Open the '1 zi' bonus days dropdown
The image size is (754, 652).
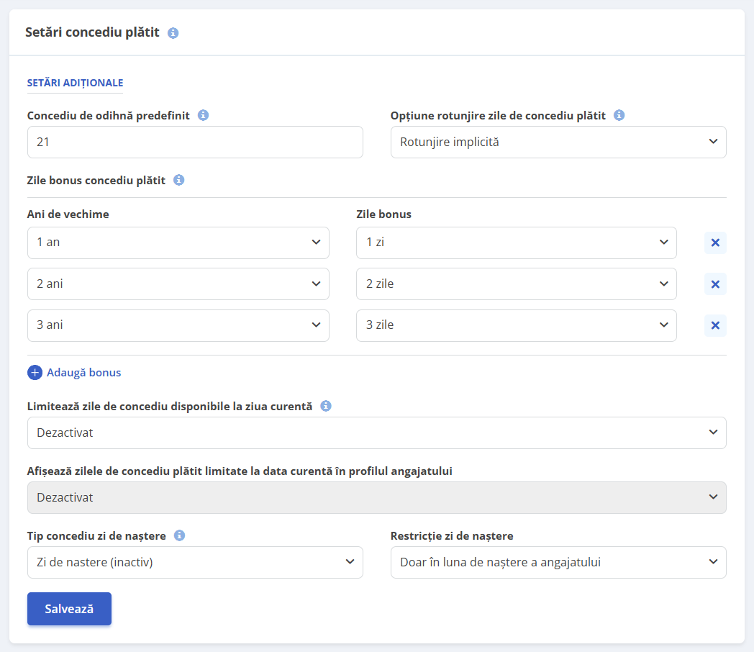click(517, 243)
